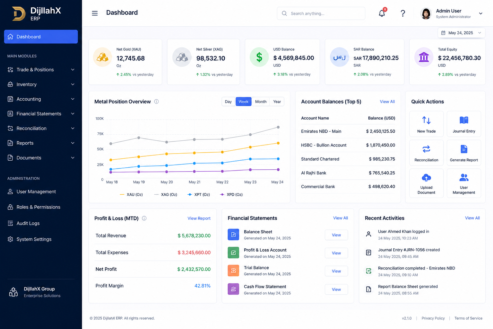View the Cash Flow Statement

coord(336,289)
